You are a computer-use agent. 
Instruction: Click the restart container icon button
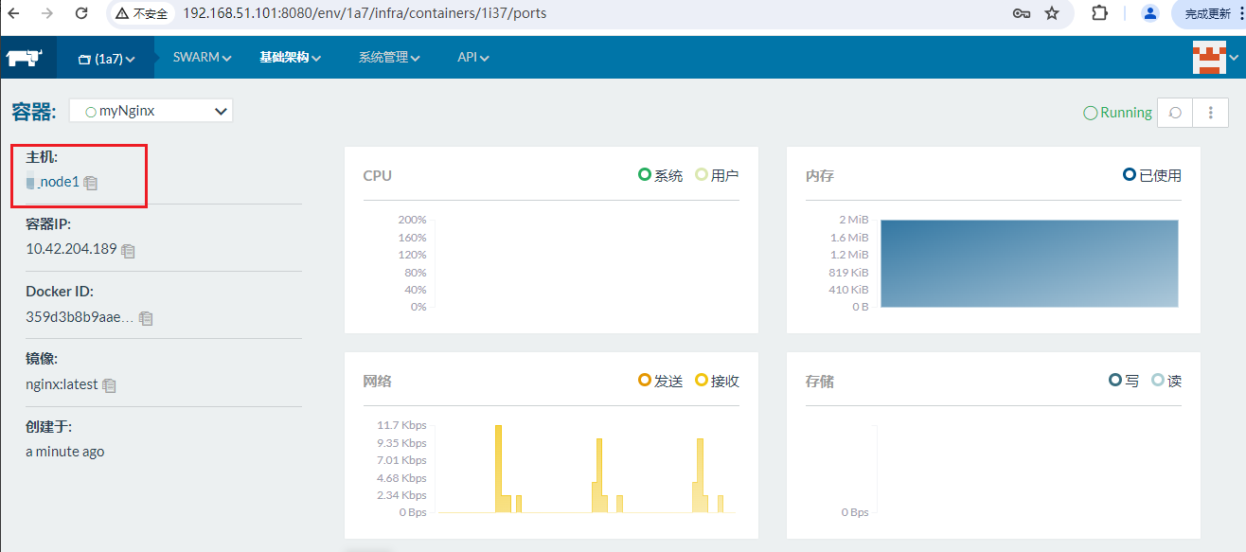pos(1175,112)
